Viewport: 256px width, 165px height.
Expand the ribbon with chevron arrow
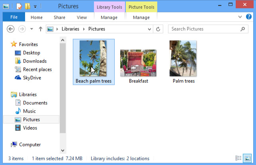coord(240,17)
